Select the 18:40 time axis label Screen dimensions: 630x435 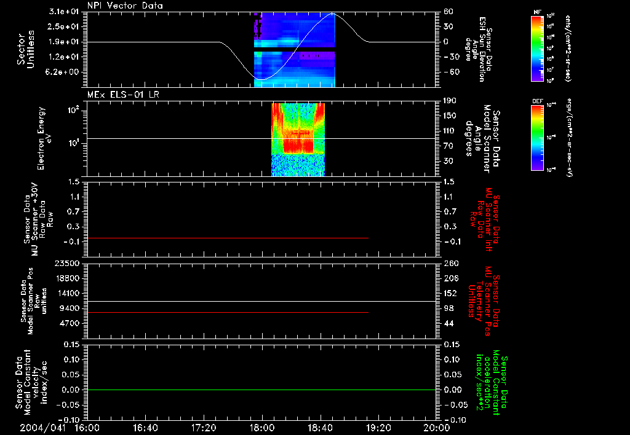tap(320, 428)
